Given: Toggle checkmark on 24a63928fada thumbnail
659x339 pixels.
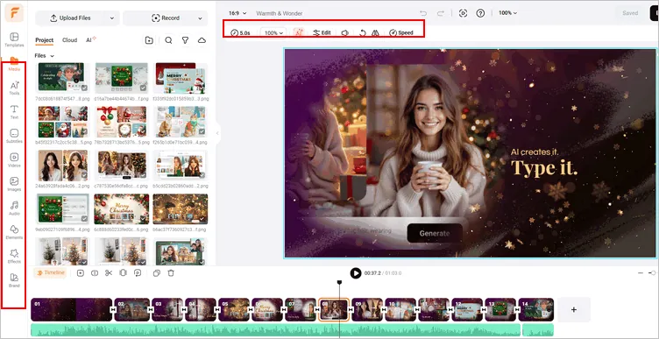Looking at the screenshot, I should click(x=84, y=175).
